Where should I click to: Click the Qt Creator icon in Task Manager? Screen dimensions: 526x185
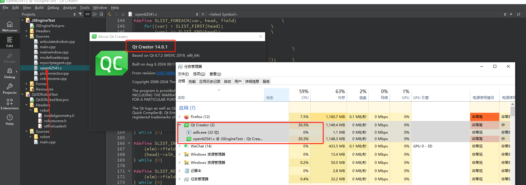coord(187,125)
